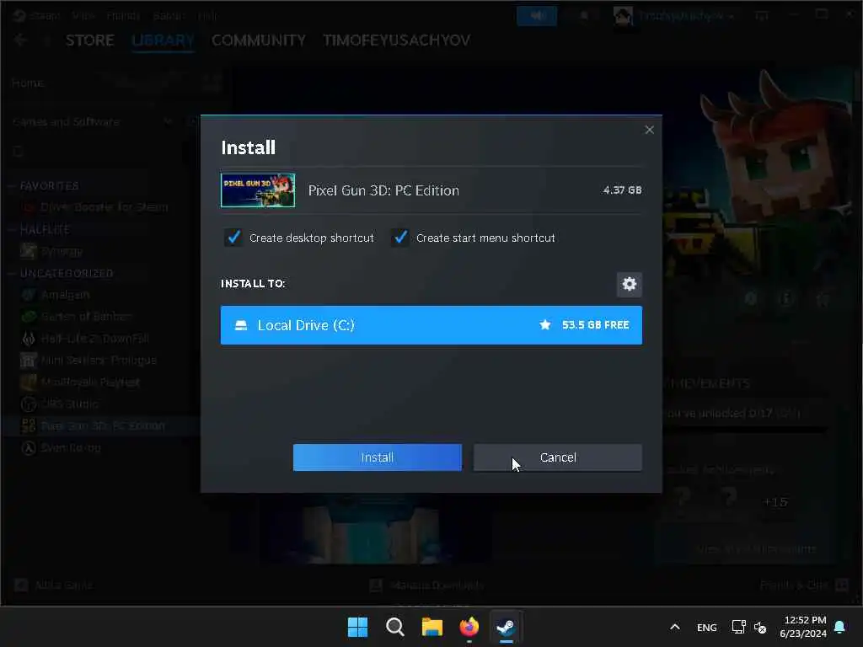
Task: Click Add a Game at bottom left
Action: tap(53, 585)
